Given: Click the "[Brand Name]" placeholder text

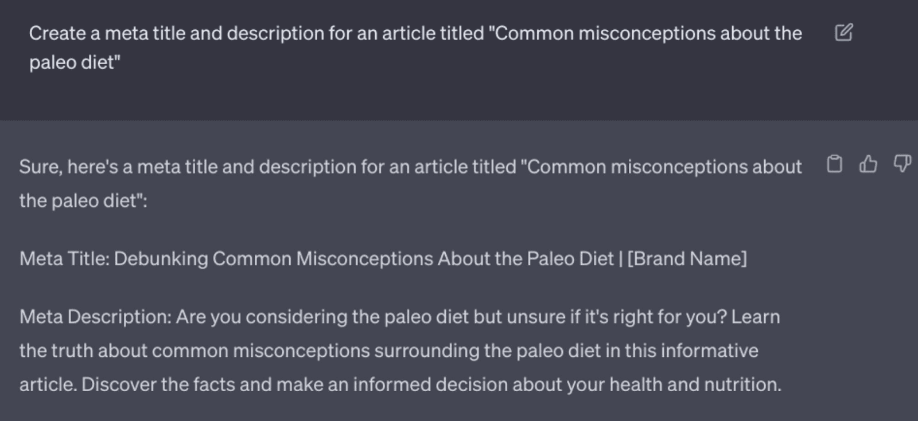Looking at the screenshot, I should point(687,259).
